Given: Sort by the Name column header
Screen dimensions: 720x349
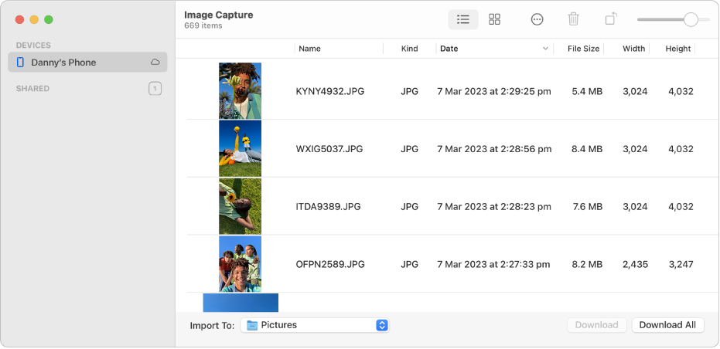Looking at the screenshot, I should pyautogui.click(x=309, y=49).
